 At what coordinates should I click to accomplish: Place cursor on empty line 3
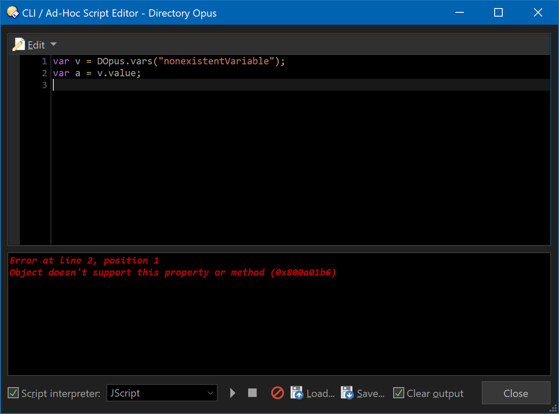point(301,85)
